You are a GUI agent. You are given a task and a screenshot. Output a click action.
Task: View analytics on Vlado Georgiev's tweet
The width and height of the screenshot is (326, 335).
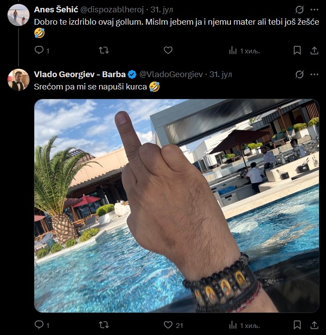tap(233, 325)
